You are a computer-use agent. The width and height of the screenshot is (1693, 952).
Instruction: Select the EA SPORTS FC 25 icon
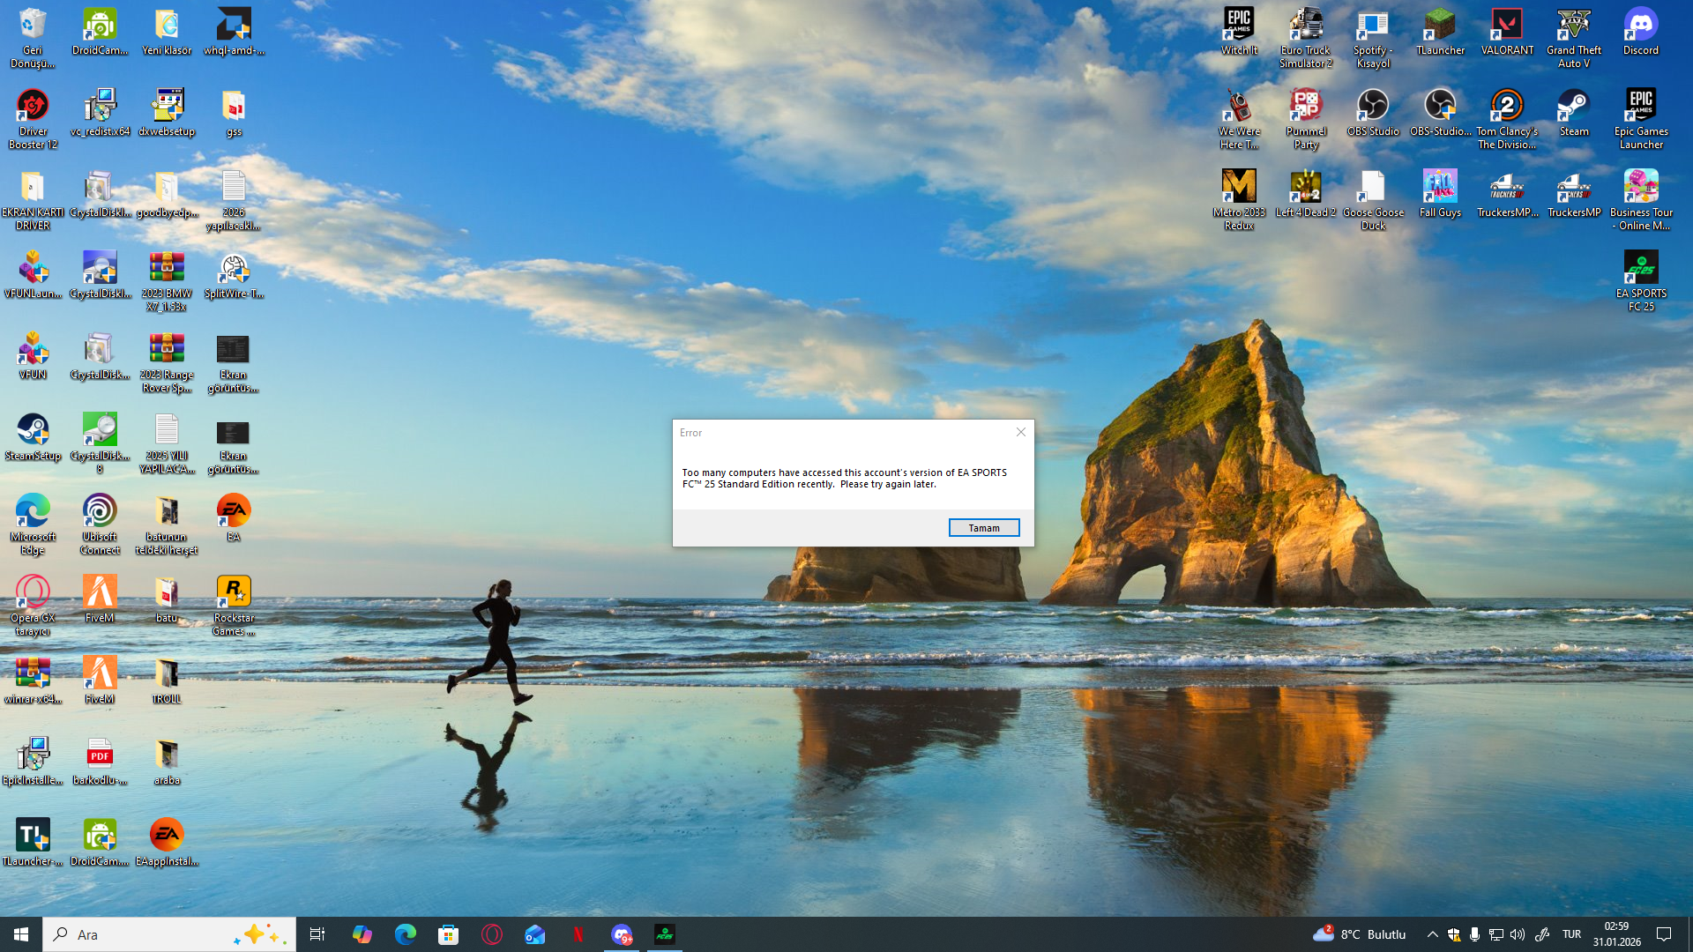1641,281
